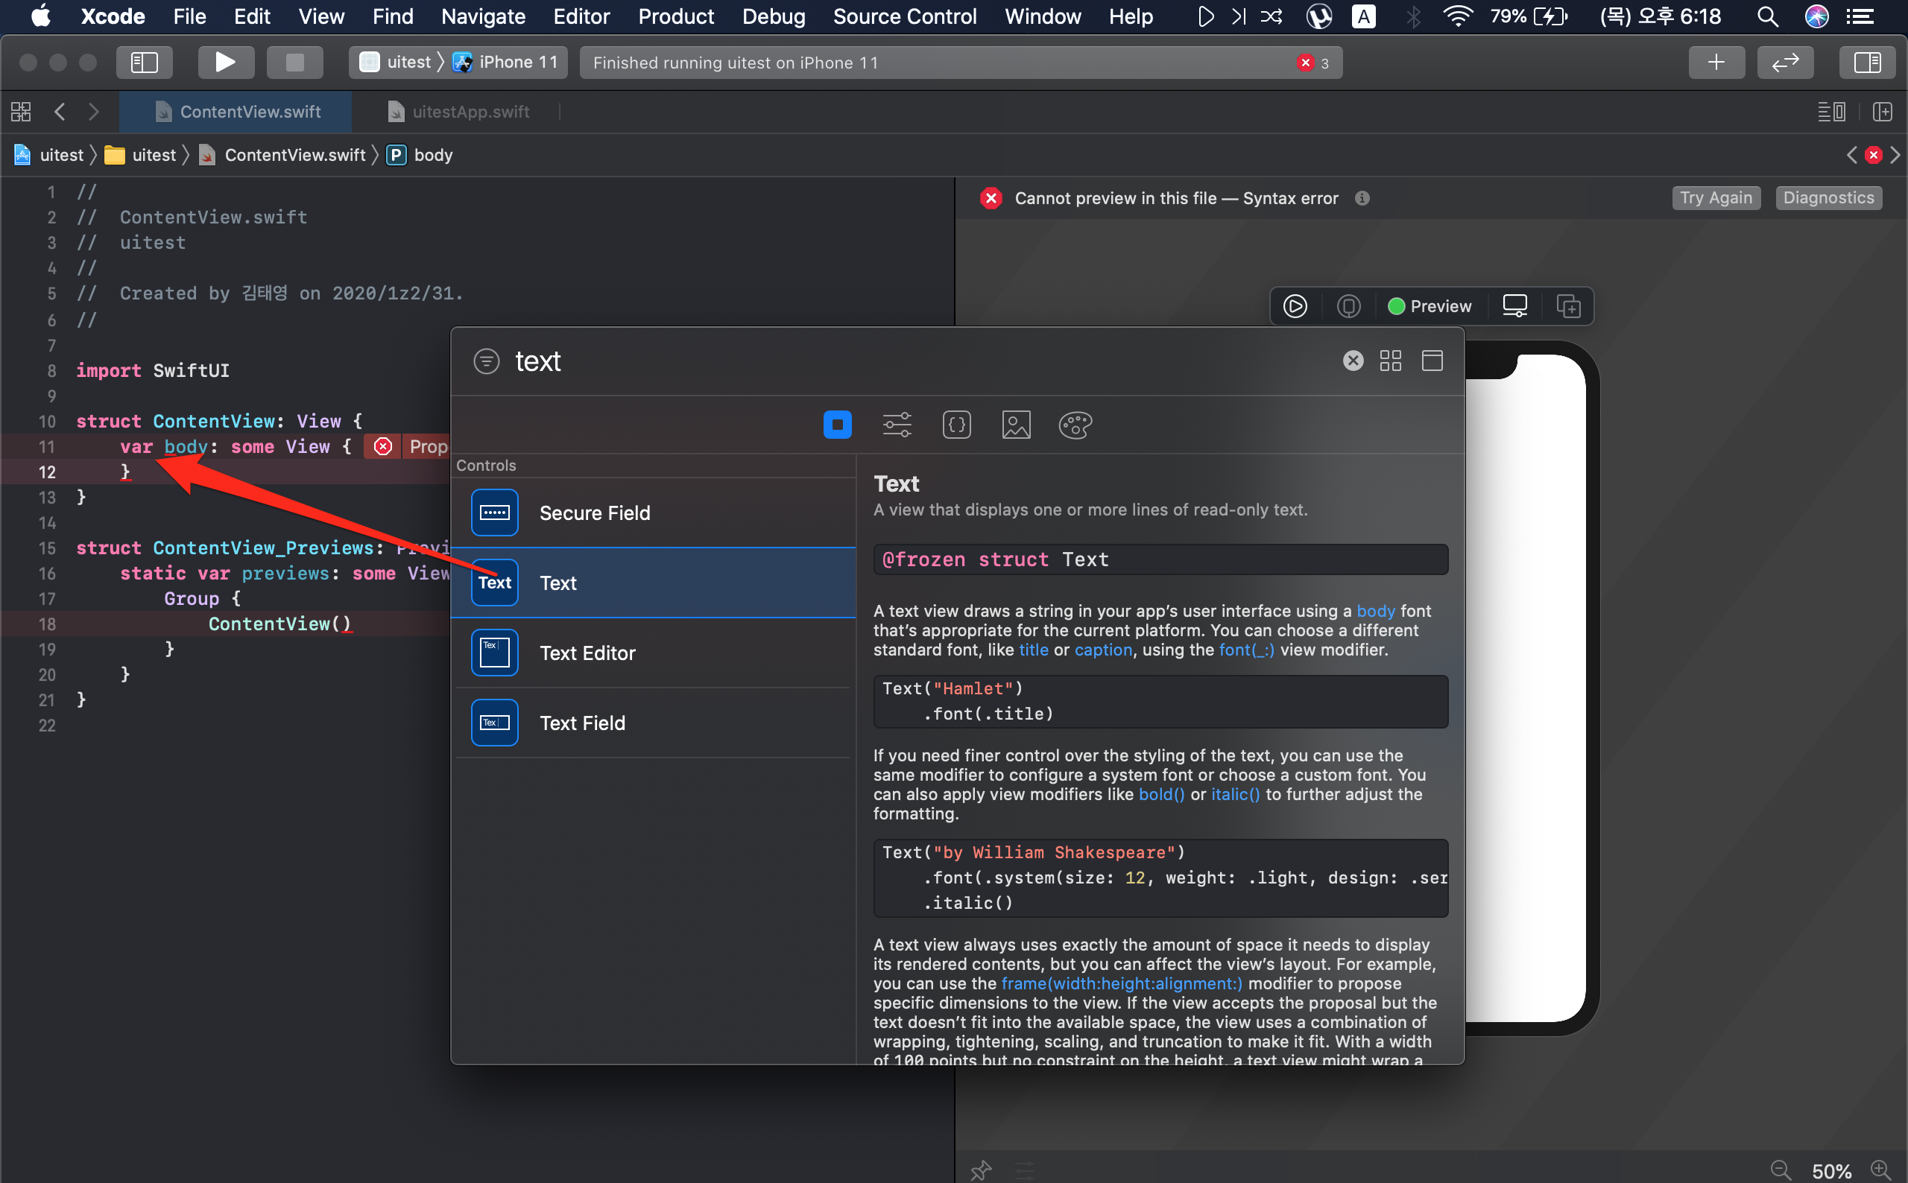
Task: Click the Try Again button
Action: 1716,198
